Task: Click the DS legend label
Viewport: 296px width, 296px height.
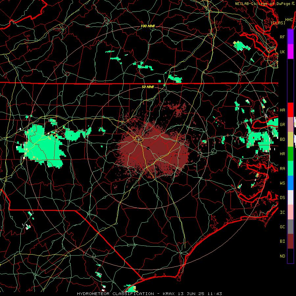Action: (282, 198)
